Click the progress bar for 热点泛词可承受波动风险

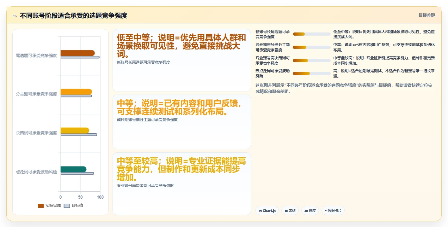pyautogui.click(x=311, y=73)
